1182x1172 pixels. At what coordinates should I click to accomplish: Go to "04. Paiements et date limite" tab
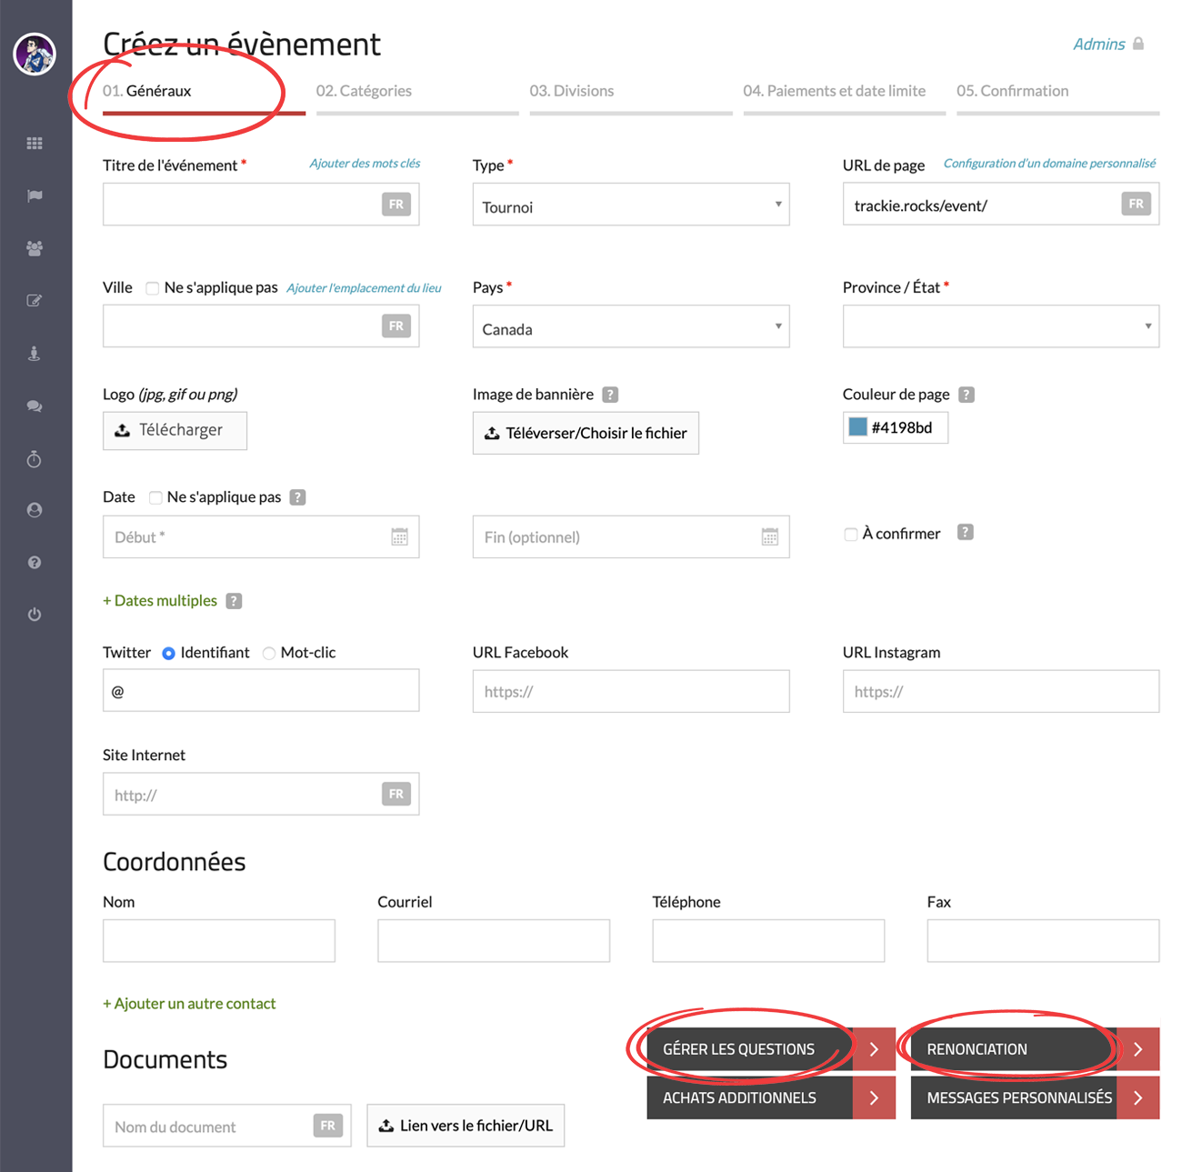point(834,91)
